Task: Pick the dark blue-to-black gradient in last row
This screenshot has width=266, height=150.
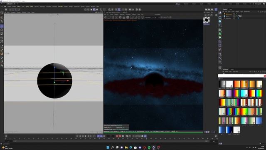Action: tap(229, 130)
